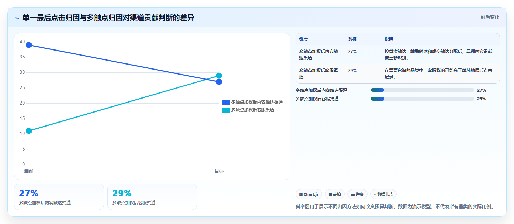Click description starting 按首次触达
The width and height of the screenshot is (514, 224).
(x=439, y=54)
